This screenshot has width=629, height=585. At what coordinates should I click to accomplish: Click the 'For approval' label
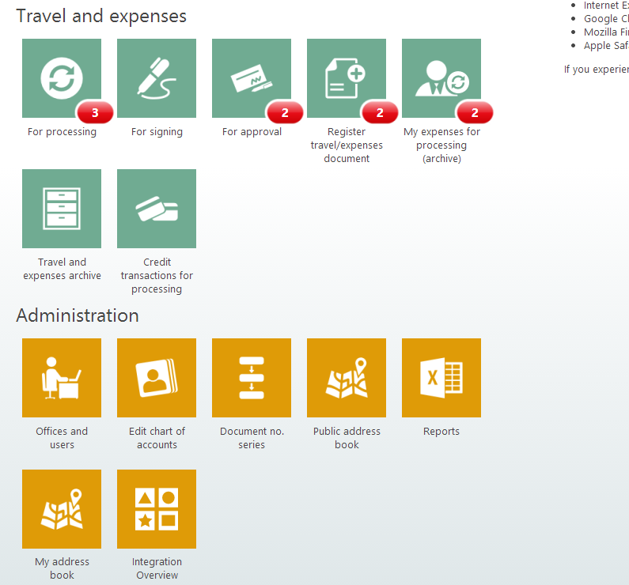coord(252,132)
